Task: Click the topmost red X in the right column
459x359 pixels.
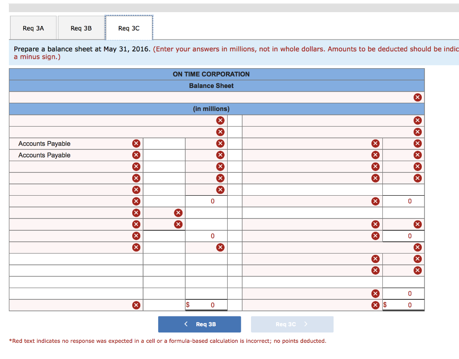Action: coord(418,120)
